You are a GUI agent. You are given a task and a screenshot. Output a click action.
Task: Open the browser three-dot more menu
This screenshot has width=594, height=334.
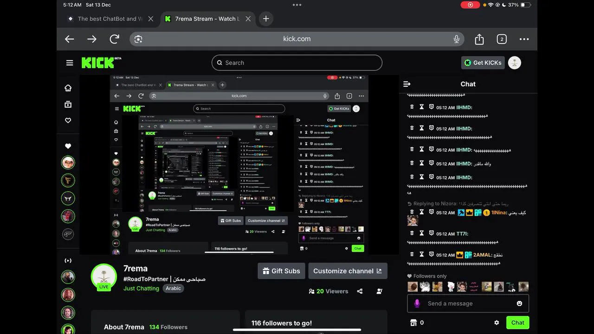coord(524,39)
